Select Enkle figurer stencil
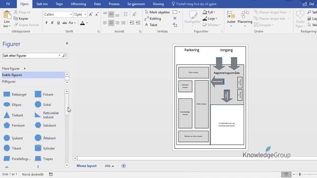Screen dimensions: 317x178 click(x=33, y=75)
